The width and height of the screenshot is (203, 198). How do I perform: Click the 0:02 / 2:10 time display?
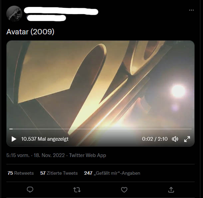click(x=155, y=139)
